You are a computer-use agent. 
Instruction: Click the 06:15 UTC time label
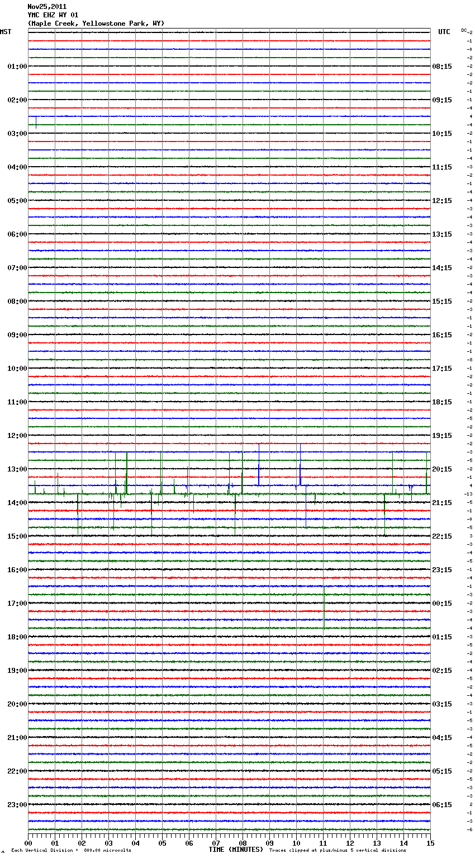point(442,805)
